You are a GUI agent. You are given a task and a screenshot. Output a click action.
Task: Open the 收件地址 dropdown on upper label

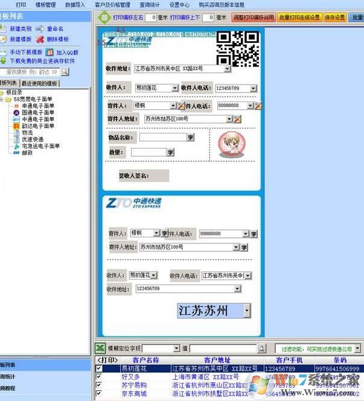pyautogui.click(x=227, y=69)
